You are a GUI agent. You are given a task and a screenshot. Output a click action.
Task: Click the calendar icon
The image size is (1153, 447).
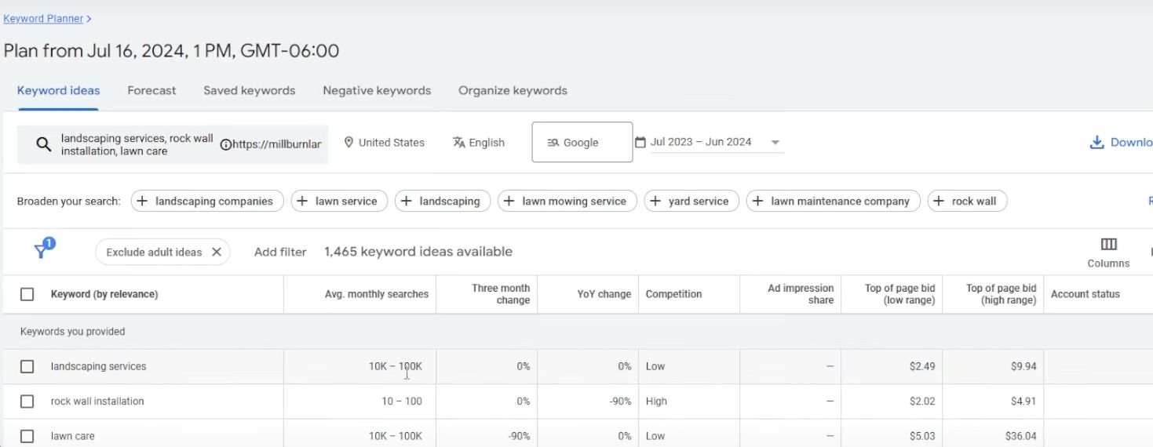[640, 142]
